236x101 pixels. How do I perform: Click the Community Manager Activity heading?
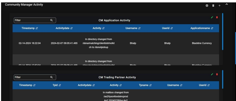24,5
